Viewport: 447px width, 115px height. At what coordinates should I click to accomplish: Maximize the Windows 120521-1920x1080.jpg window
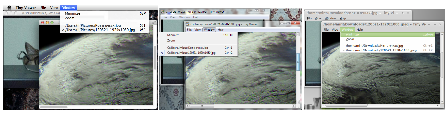(x=288, y=23)
